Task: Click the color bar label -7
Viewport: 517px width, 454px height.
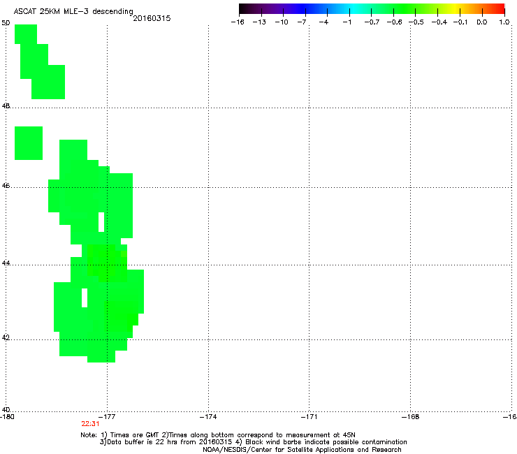Action: pos(302,22)
